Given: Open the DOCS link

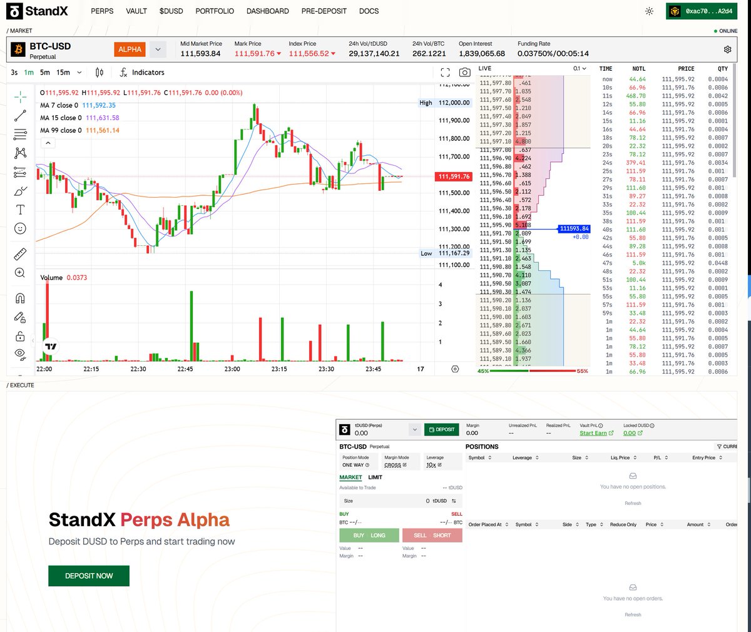Looking at the screenshot, I should pos(369,11).
